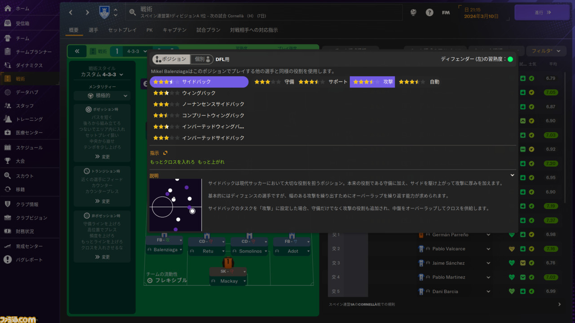Image resolution: width=575 pixels, height=323 pixels.
Task: Open チームプランナー sidebar icon
Action: tap(8, 52)
